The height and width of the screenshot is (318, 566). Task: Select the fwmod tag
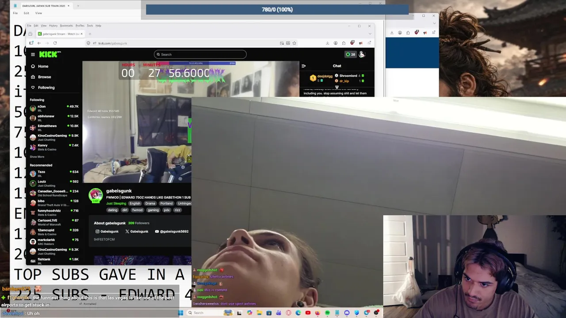tap(137, 210)
